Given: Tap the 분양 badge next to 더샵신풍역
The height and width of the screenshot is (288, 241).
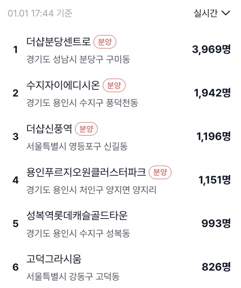Looking at the screenshot, I should (x=86, y=129).
